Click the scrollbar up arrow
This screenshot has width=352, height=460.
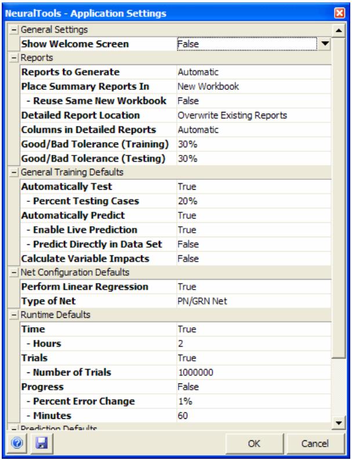[339, 30]
